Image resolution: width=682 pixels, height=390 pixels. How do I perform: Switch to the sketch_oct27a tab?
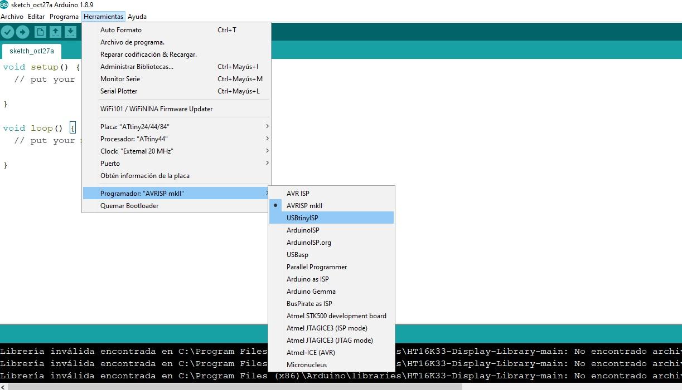coord(32,51)
